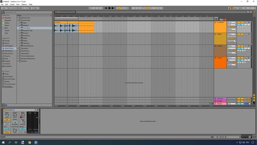Expand the Utilities folder

18,61
